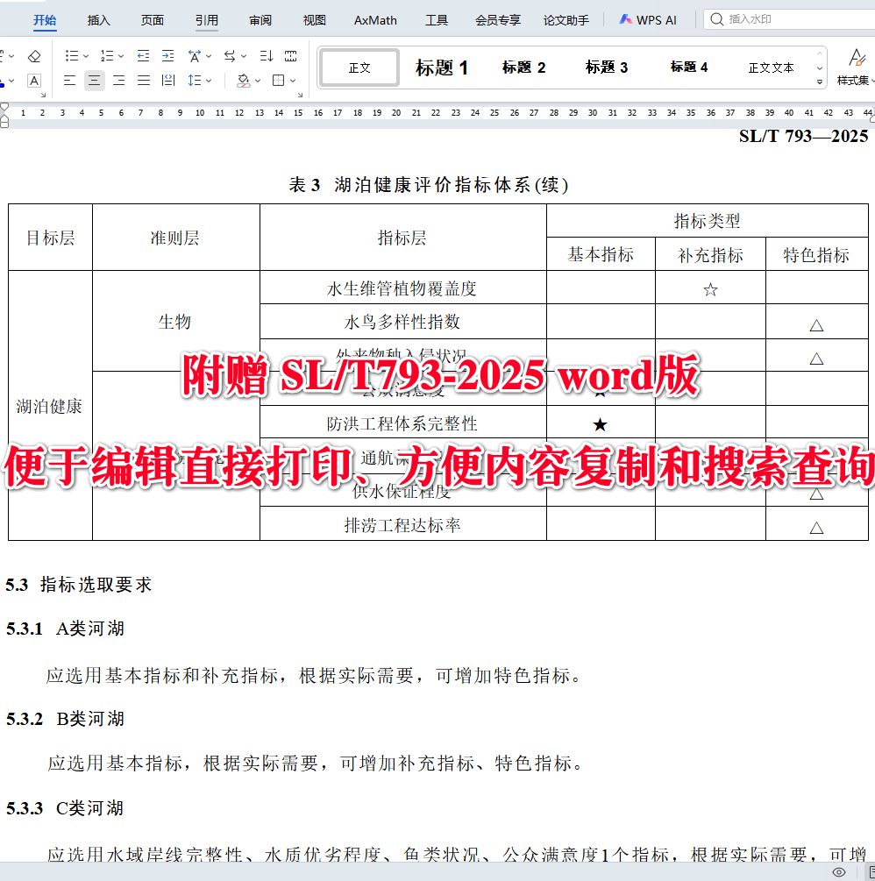Apply the character border A icon
Screen dimensions: 875x881
pyautogui.click(x=34, y=81)
